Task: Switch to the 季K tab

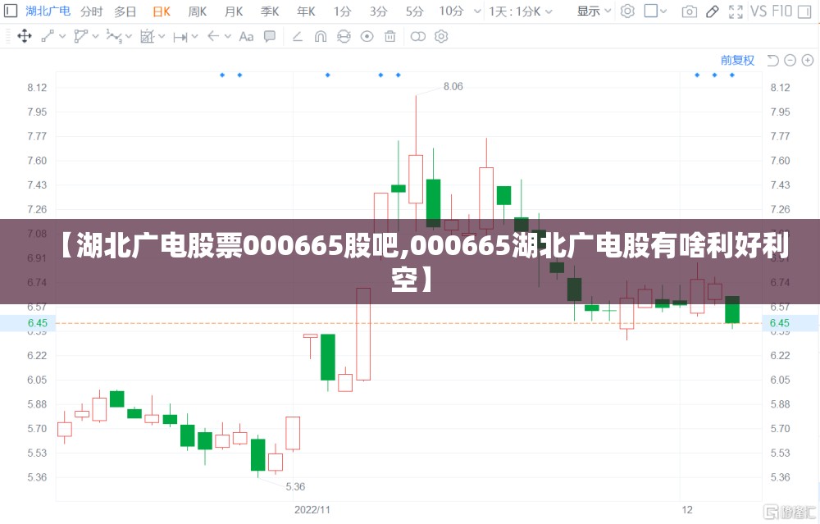Action: point(270,11)
